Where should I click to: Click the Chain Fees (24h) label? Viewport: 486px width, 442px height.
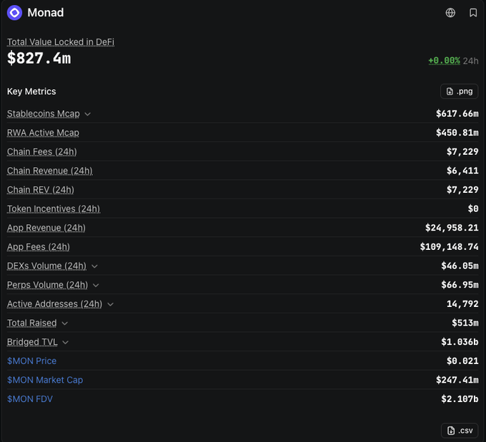[x=42, y=152]
